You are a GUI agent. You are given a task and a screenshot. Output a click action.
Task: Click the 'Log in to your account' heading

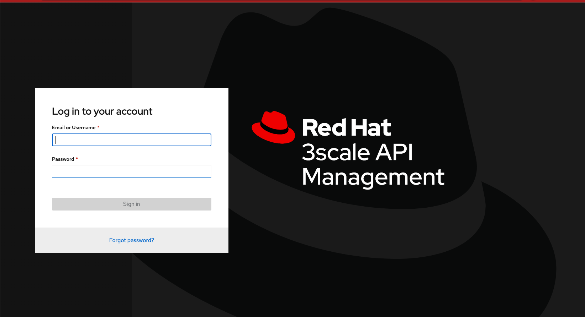point(102,111)
